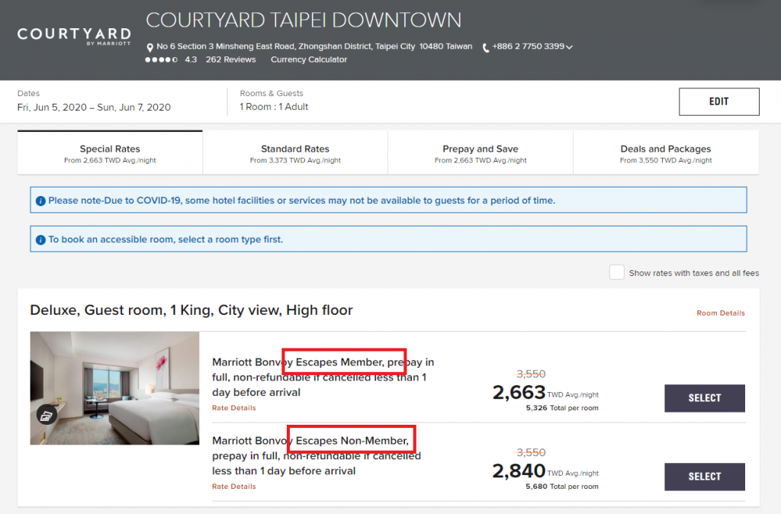Switch to the Standard Rates tab
Viewport: 781px width, 514px height.
(295, 153)
